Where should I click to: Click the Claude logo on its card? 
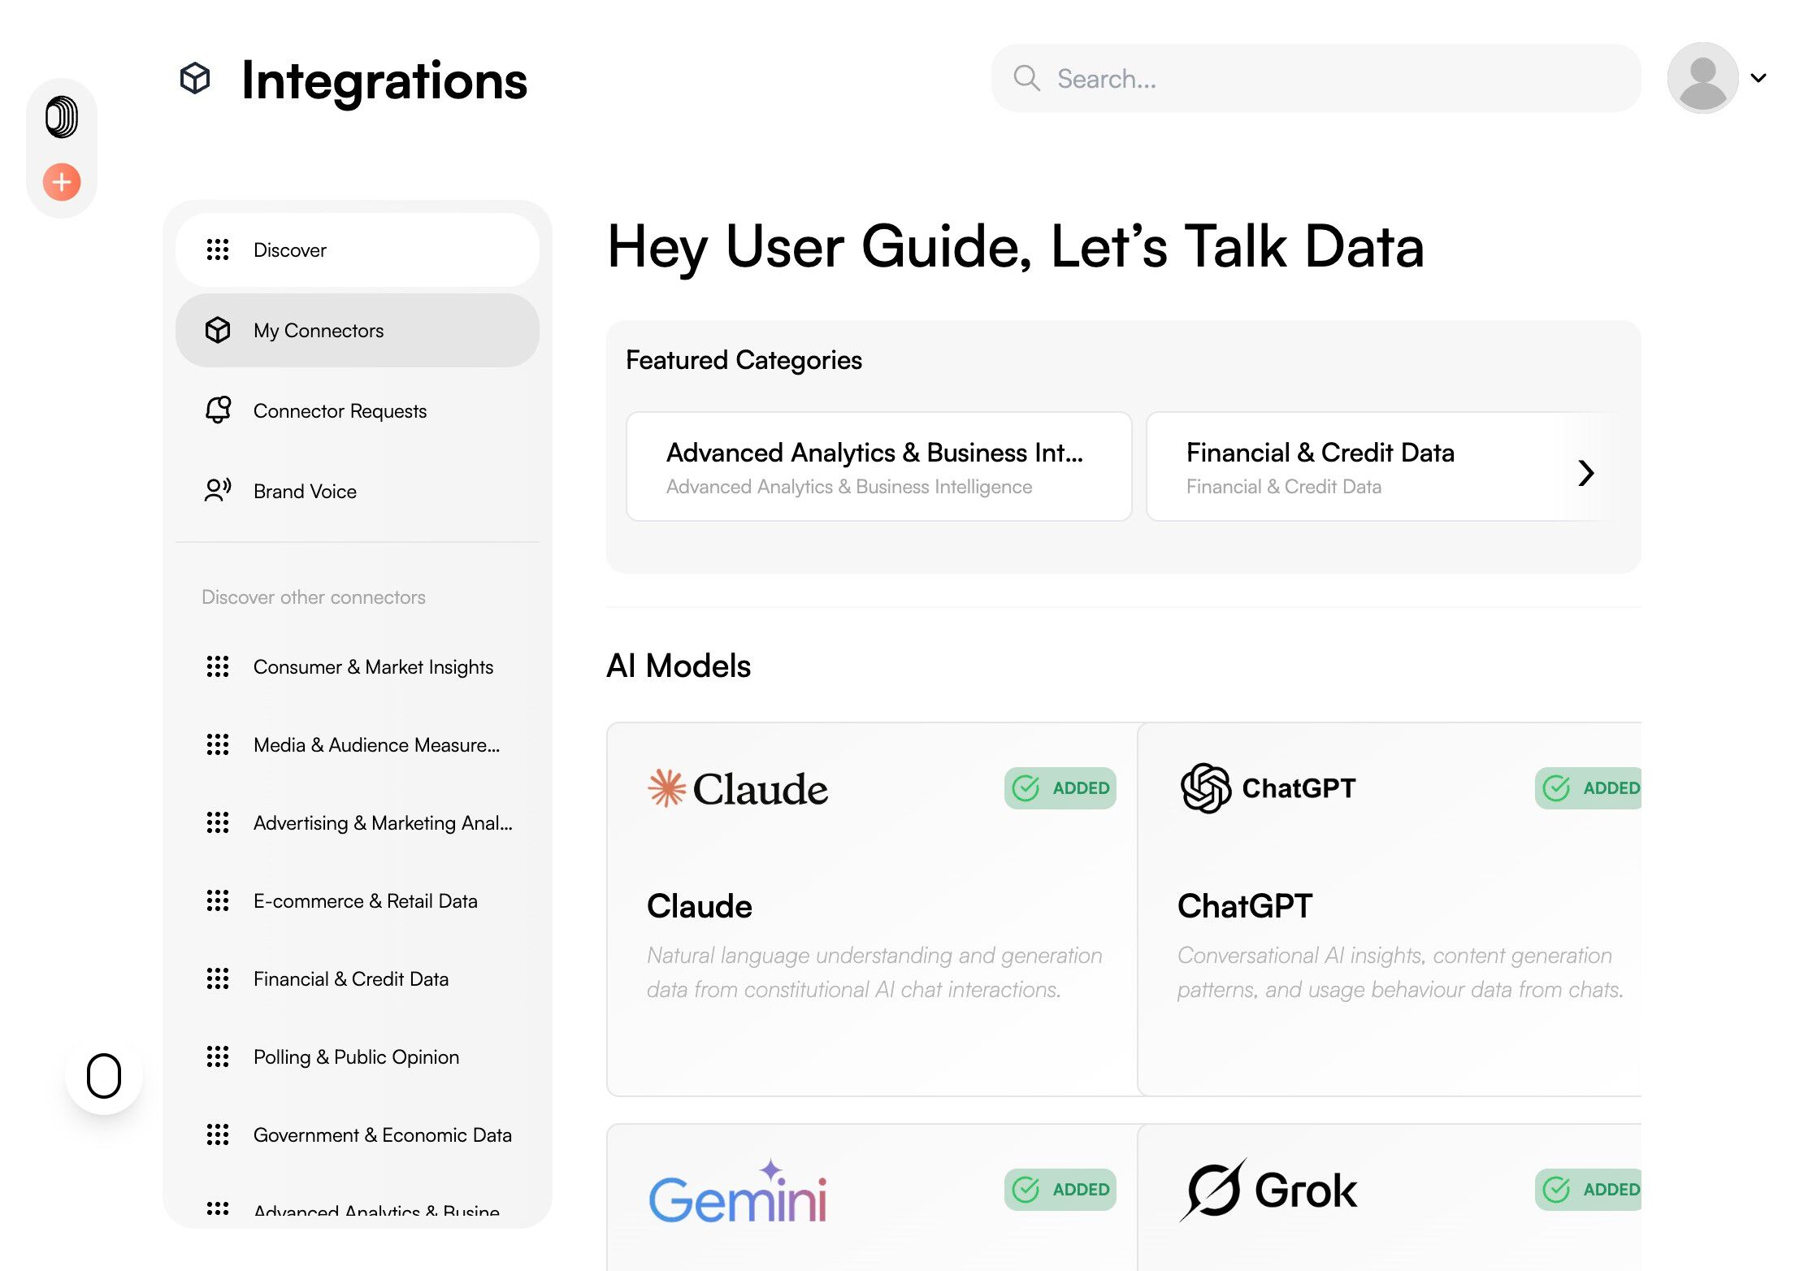(x=738, y=788)
